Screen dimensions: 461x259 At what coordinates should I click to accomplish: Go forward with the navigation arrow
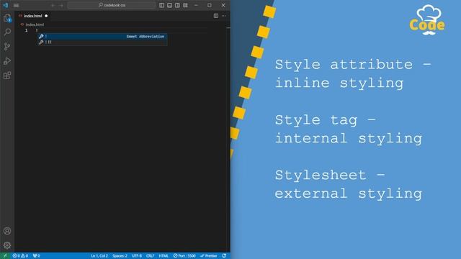coord(61,5)
